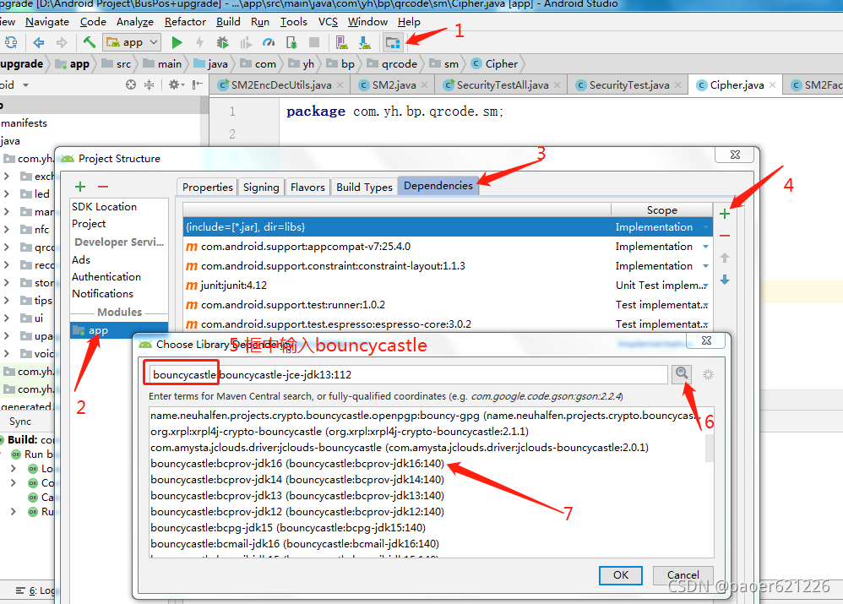
Task: Open the SDK Manager icon
Action: (x=365, y=42)
